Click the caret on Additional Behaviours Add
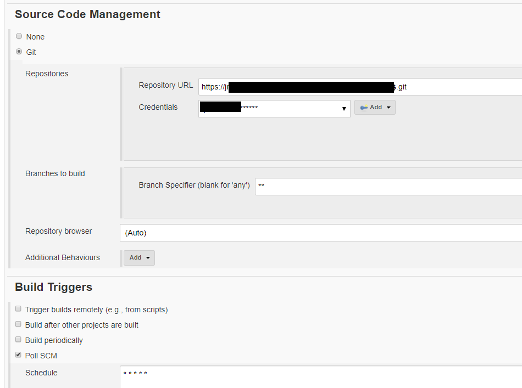 (x=148, y=258)
